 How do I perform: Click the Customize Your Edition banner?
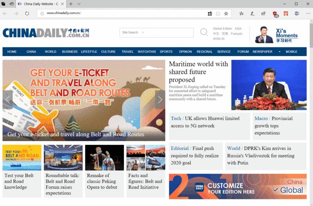click(x=238, y=186)
